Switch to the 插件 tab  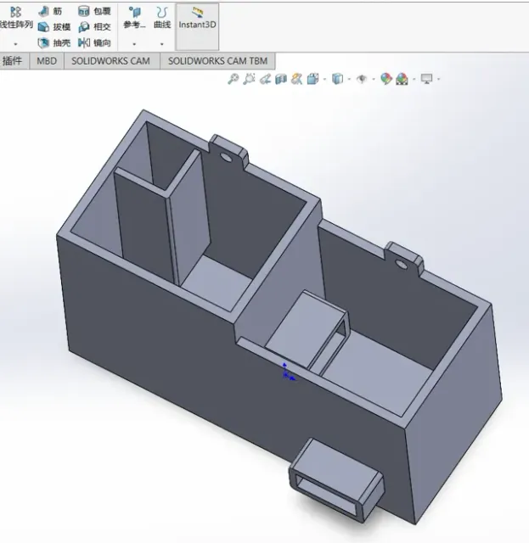click(13, 61)
